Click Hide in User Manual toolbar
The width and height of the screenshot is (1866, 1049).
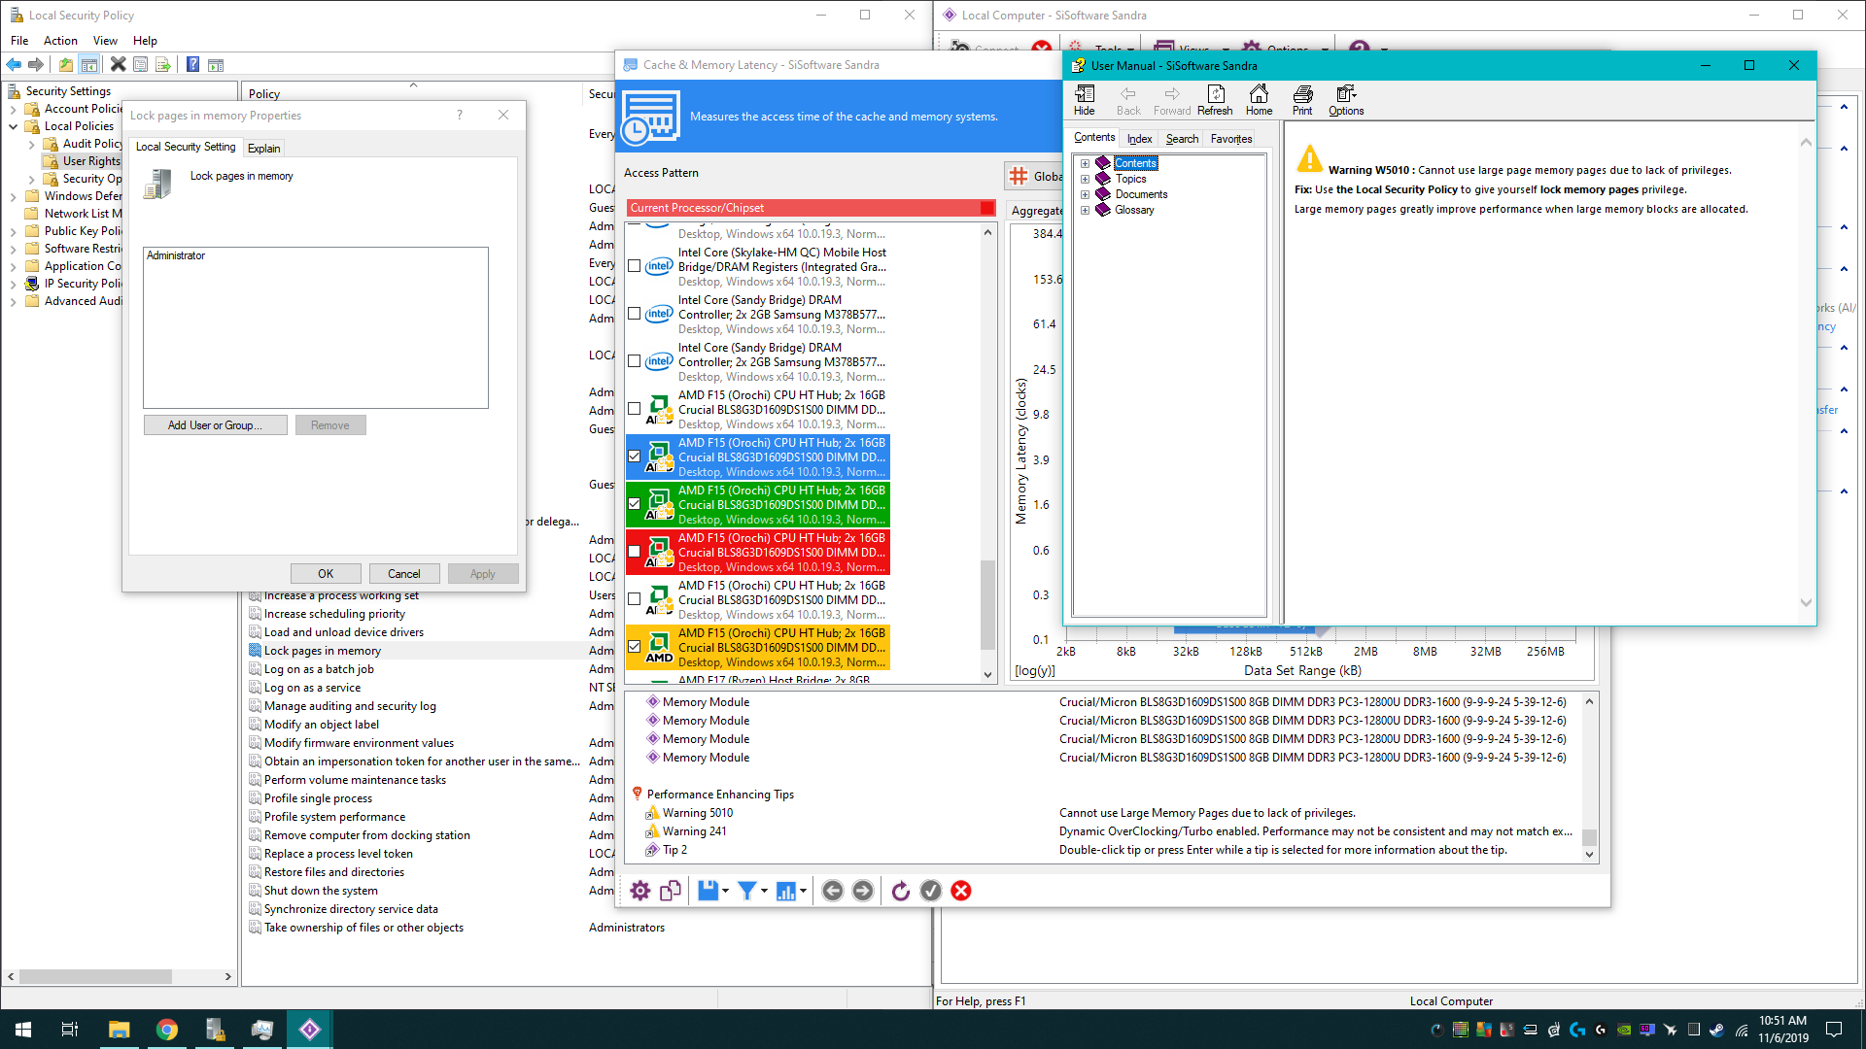pyautogui.click(x=1085, y=100)
